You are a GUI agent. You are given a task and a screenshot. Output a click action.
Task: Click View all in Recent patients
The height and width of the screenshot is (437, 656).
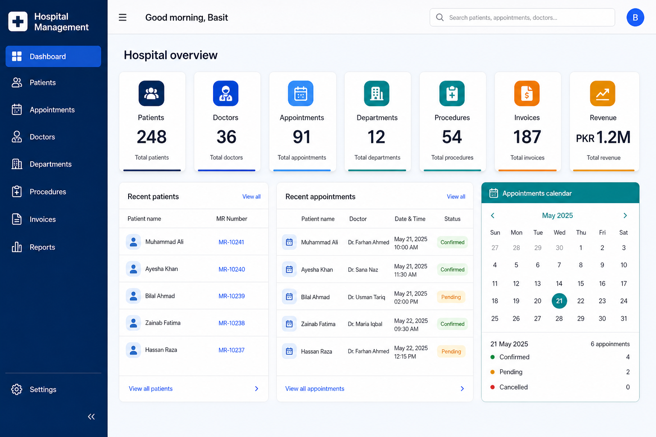click(x=252, y=197)
